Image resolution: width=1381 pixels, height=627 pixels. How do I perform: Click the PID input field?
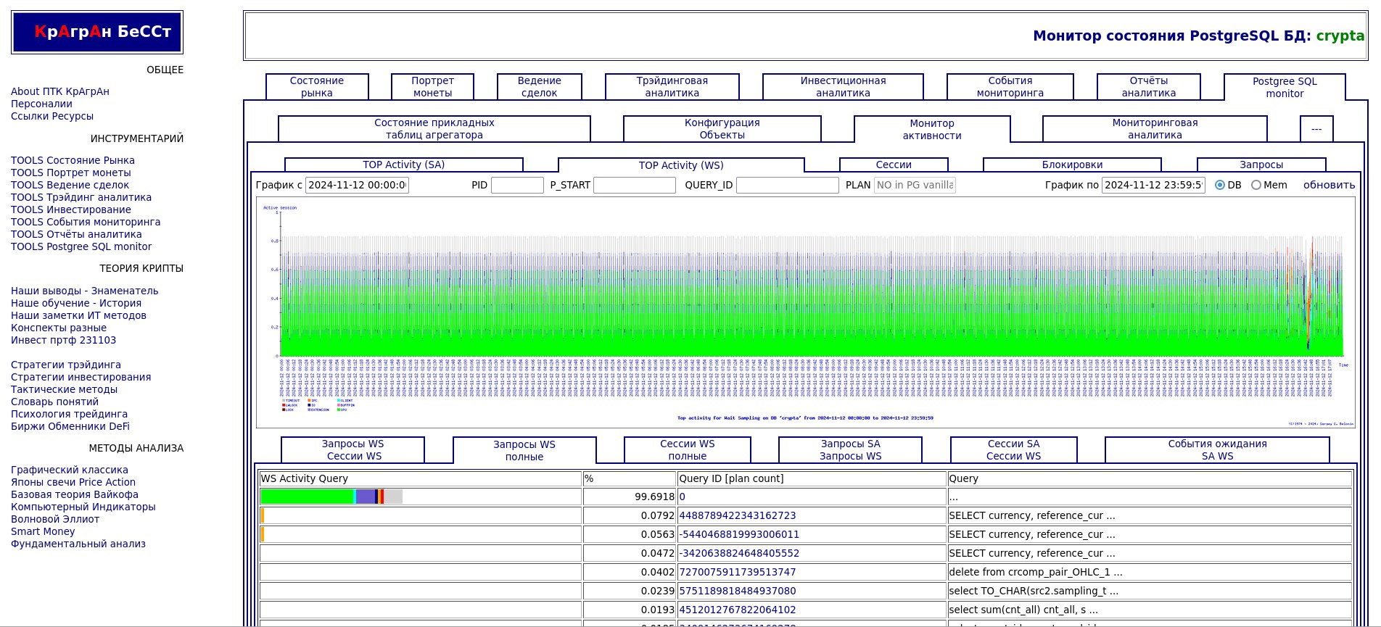pyautogui.click(x=517, y=186)
